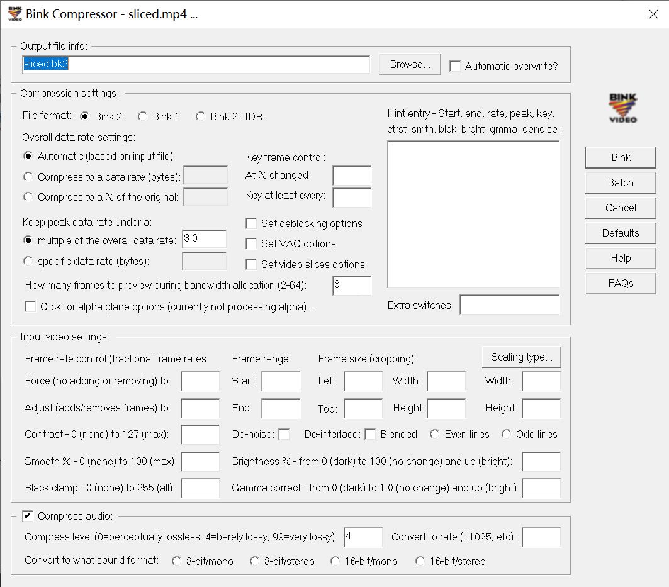Click the Key at least every field

tap(352, 198)
